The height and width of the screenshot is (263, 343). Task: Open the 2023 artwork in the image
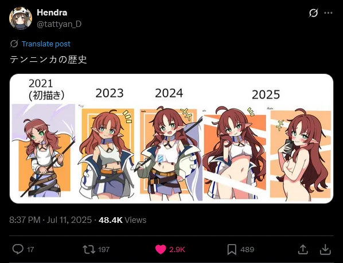[107, 153]
